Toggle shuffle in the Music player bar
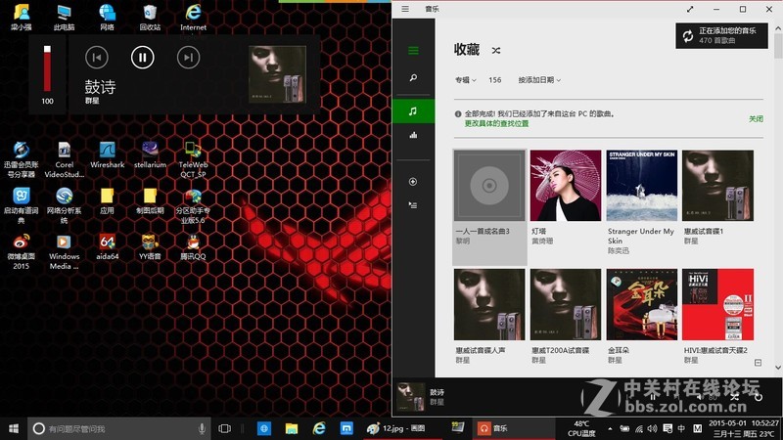 (x=734, y=397)
